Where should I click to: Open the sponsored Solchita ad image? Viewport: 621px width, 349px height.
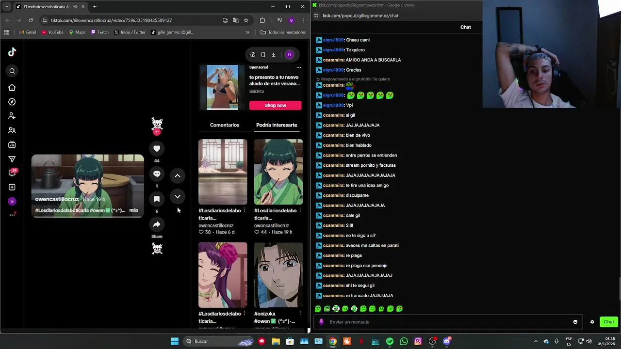(x=222, y=87)
